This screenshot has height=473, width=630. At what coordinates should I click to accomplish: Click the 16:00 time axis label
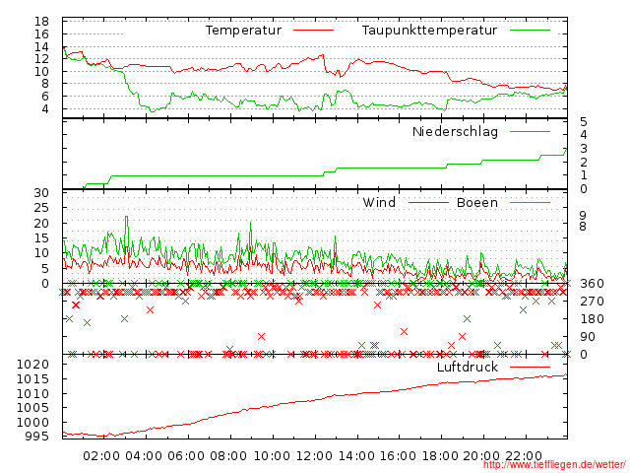click(x=398, y=456)
